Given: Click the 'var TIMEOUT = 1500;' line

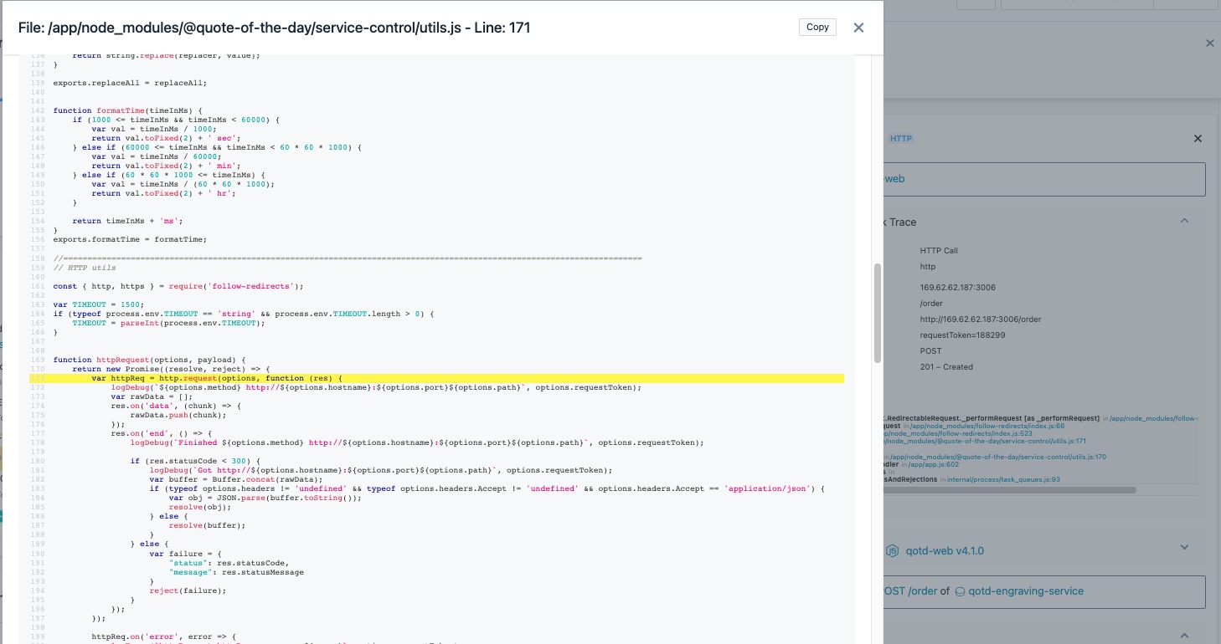Looking at the screenshot, I should 99,304.
